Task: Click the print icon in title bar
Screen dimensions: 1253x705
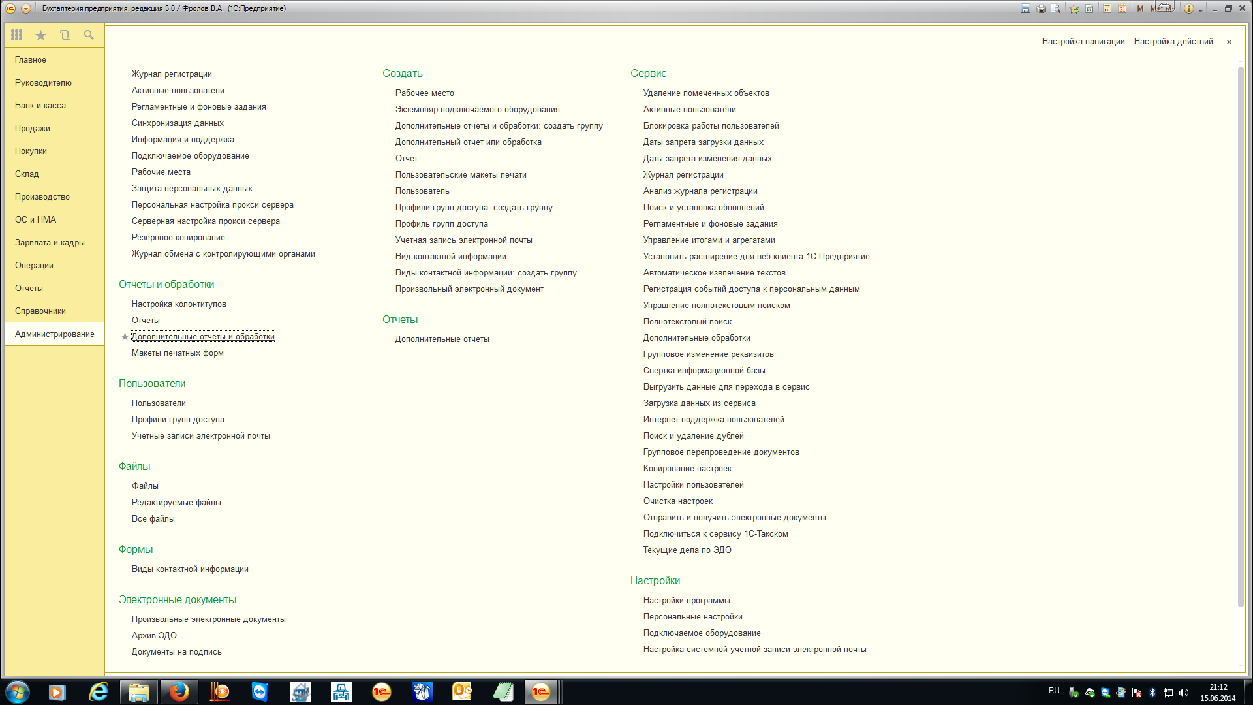Action: (x=1041, y=8)
